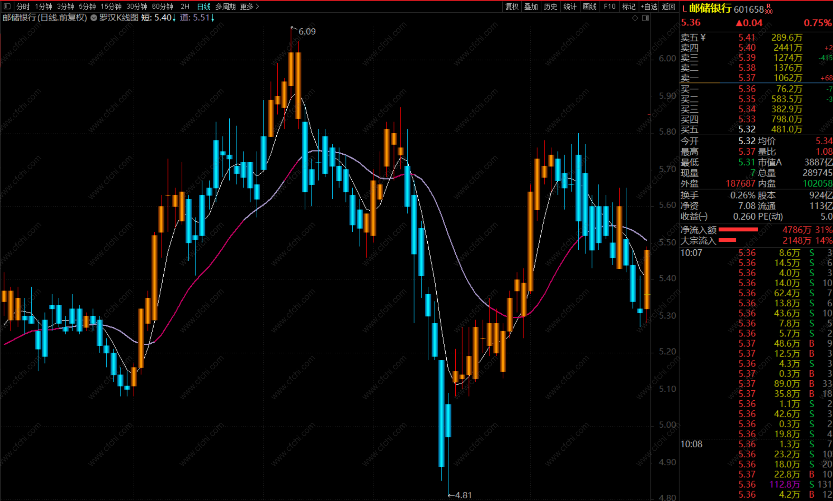This screenshot has width=833, height=501.
Task: Click the R300 badge next to stock code
Action: coord(768,9)
